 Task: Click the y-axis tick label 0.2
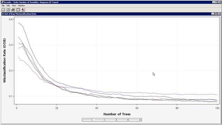click(11, 70)
